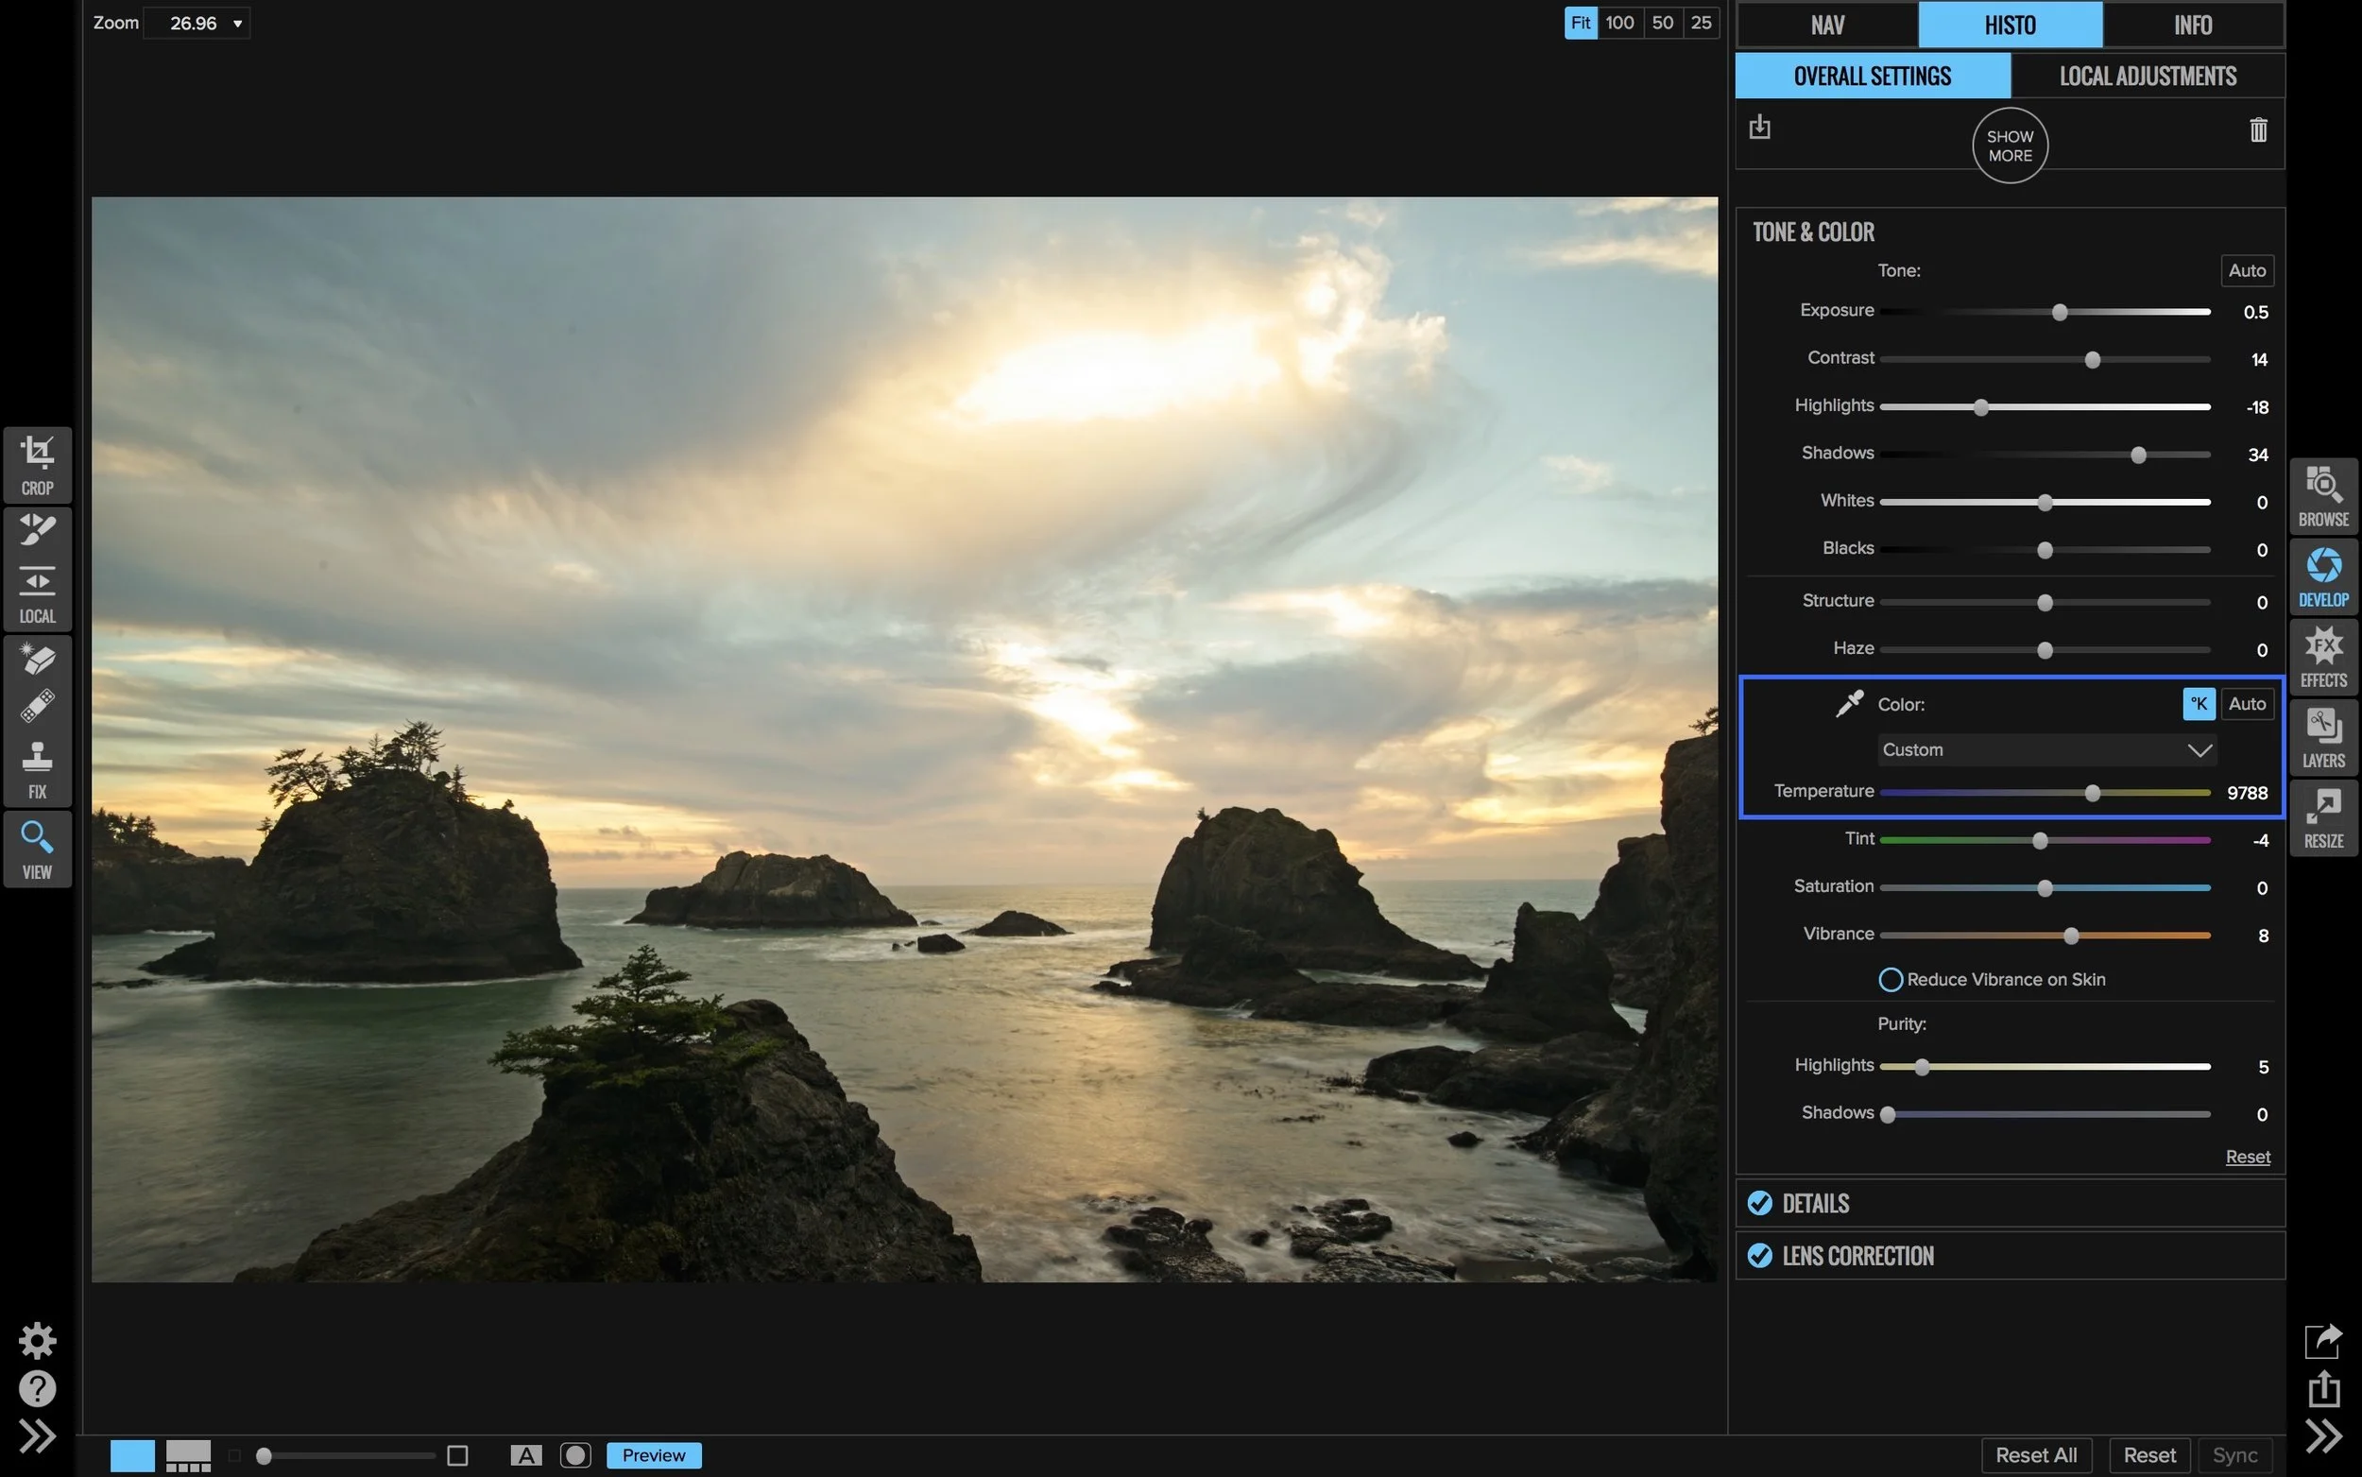Screen dimensions: 2362x1477
Task: Click the Color Auto button
Action: [2247, 703]
